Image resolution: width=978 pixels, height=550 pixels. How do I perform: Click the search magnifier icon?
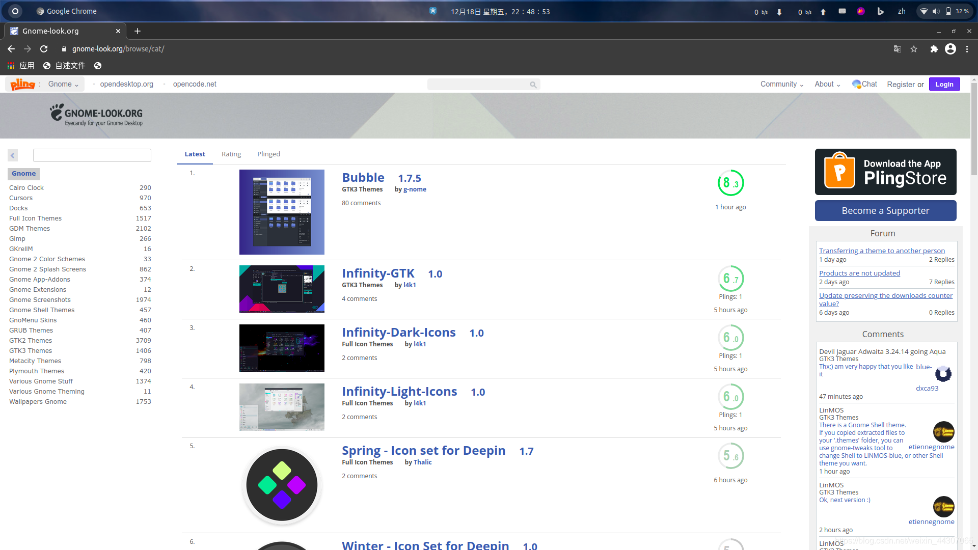pos(533,85)
